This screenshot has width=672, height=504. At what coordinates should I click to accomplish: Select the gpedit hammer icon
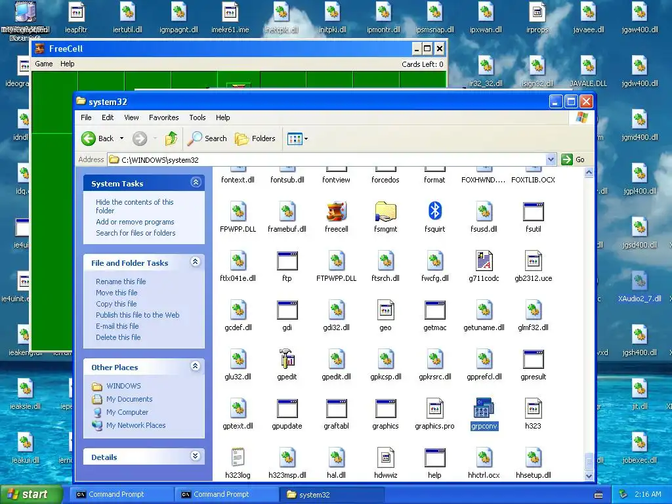[x=287, y=360]
